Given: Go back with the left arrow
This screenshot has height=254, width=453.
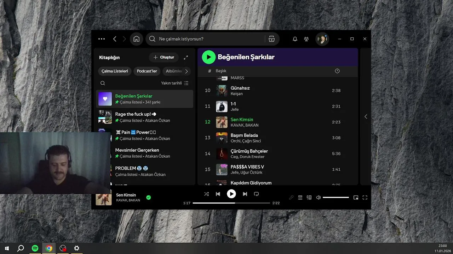Looking at the screenshot, I should [x=115, y=39].
